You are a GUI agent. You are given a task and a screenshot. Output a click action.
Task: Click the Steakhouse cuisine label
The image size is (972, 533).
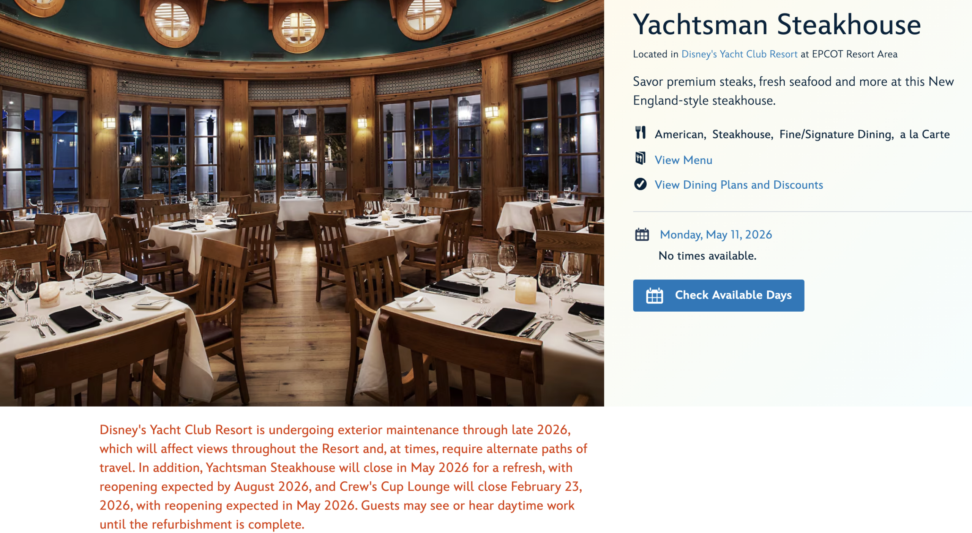point(742,134)
